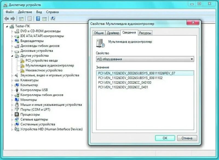Click the Устройства HID icon
The height and width of the screenshot is (160, 219).
[17, 129]
